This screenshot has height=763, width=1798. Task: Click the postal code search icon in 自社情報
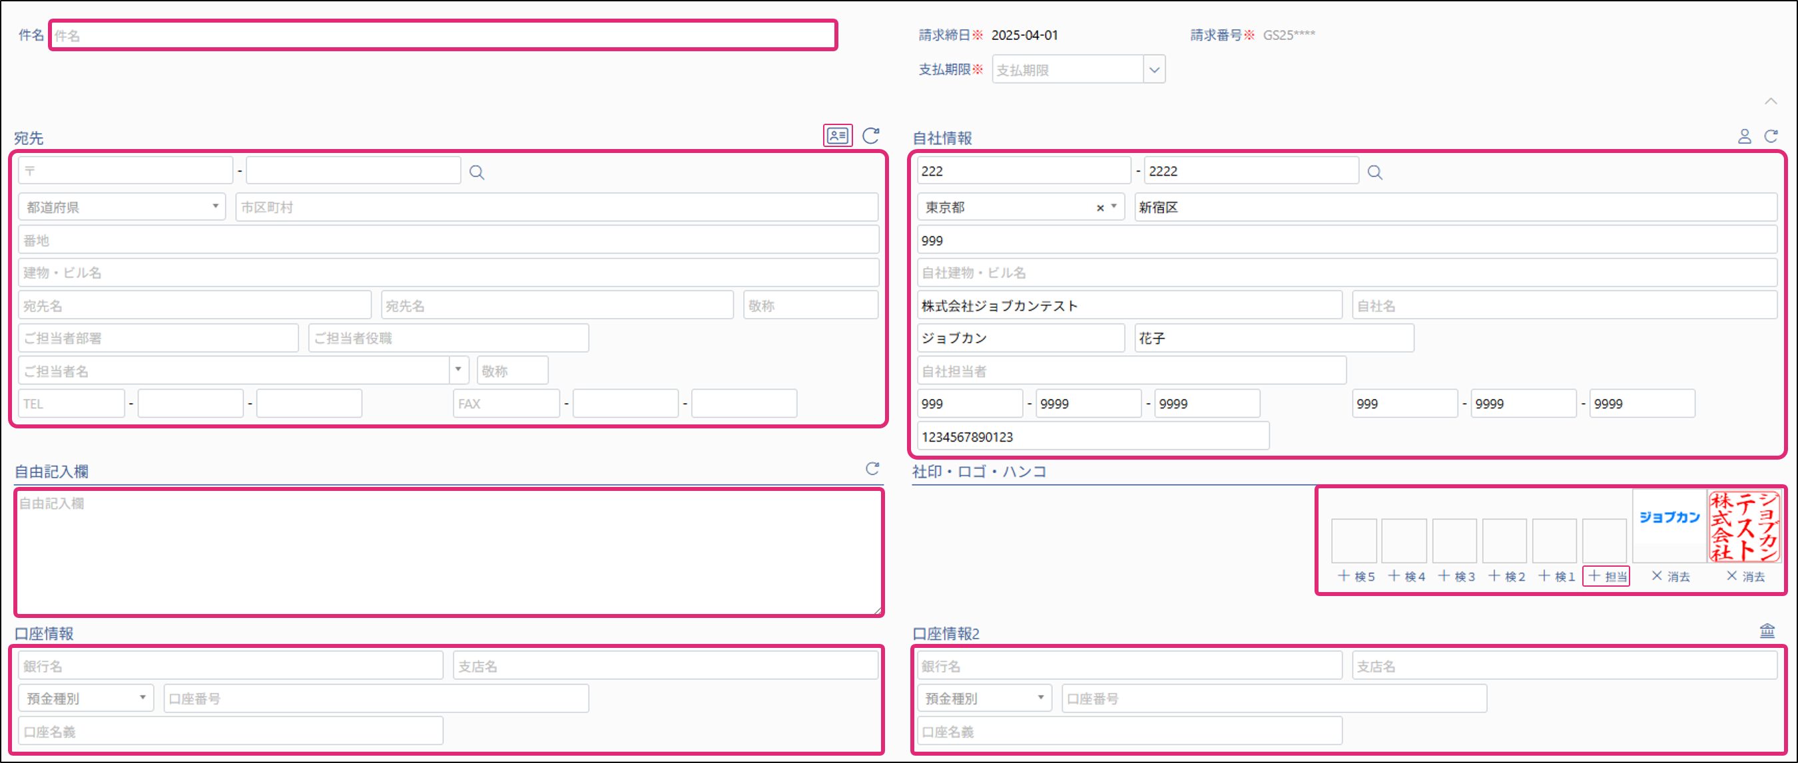coord(1374,172)
